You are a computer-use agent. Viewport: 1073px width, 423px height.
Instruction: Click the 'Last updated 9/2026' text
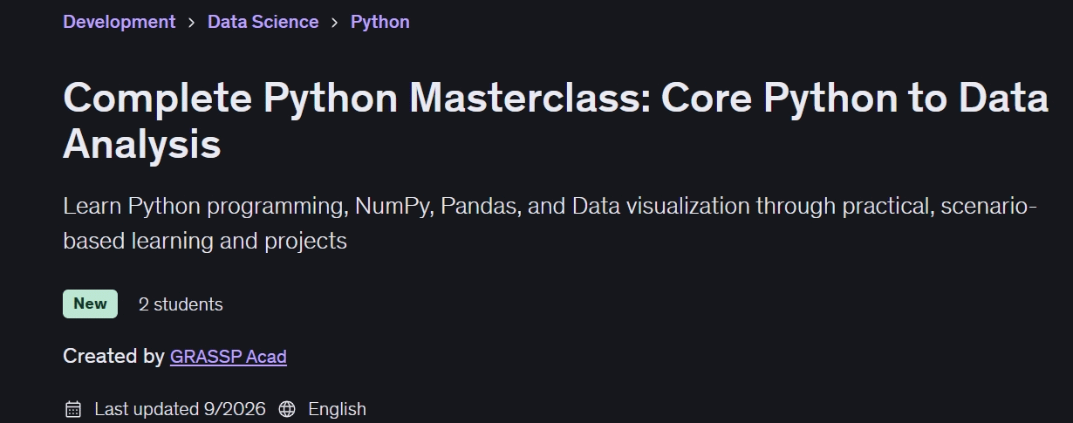(180, 409)
